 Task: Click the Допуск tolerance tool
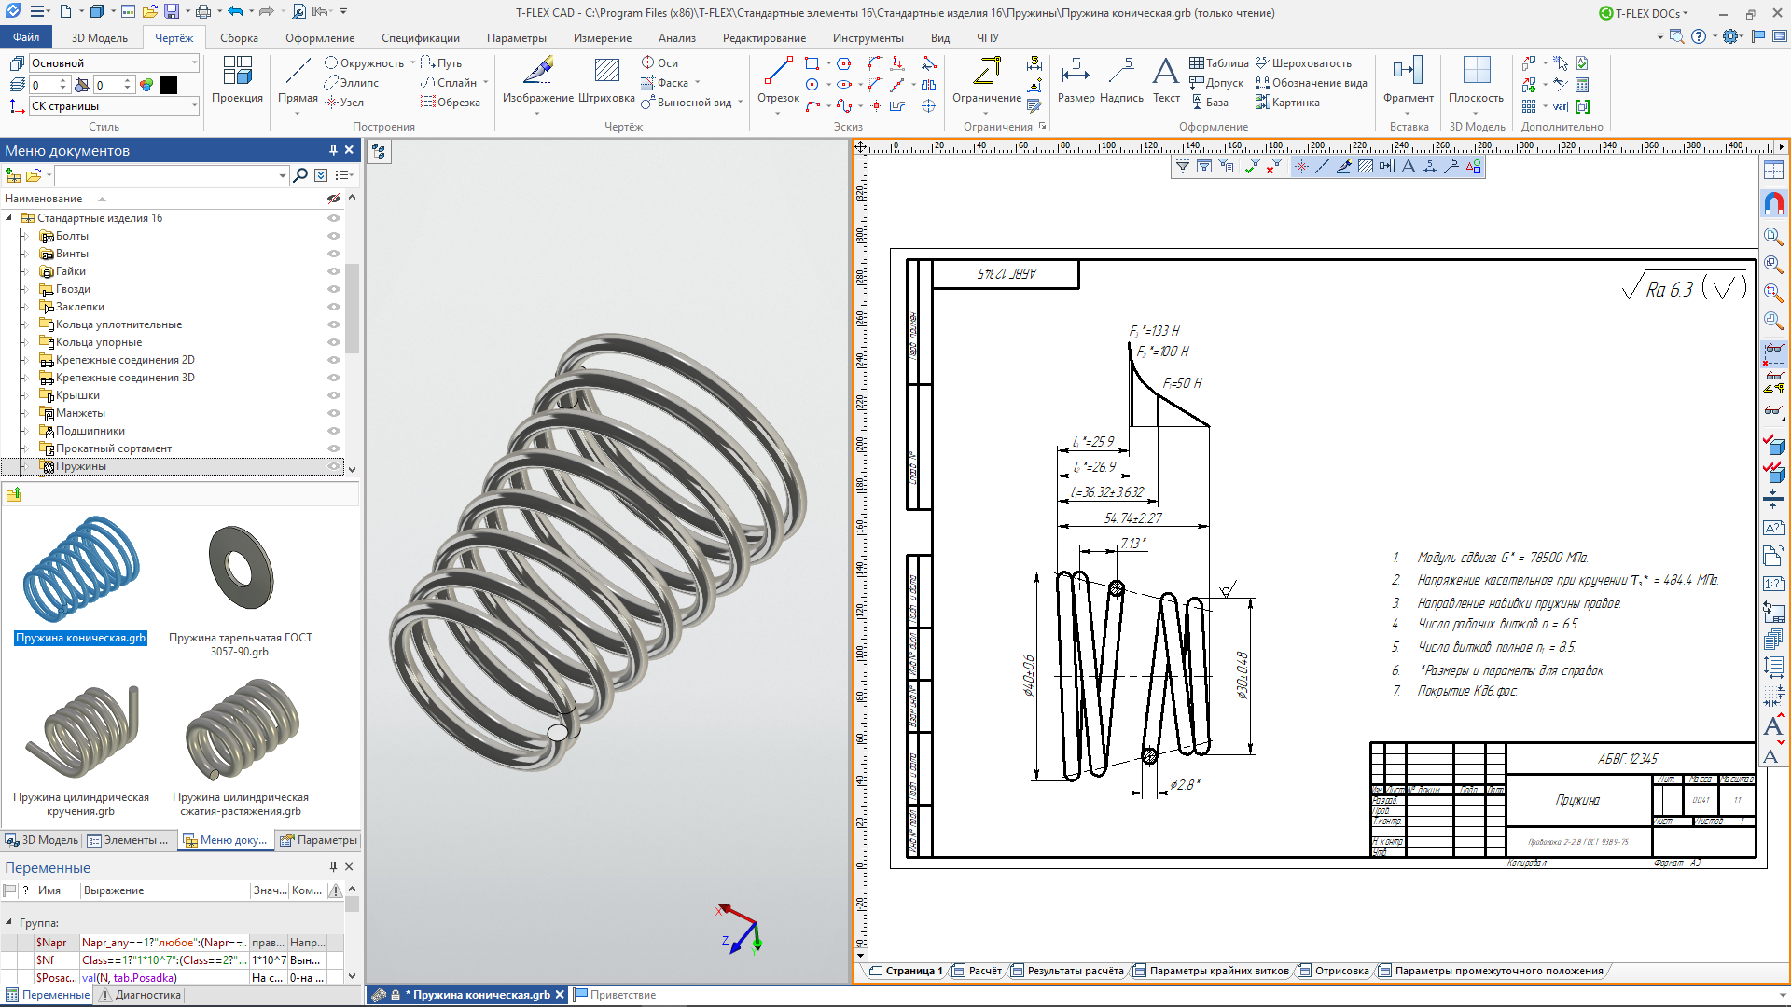pyautogui.click(x=1216, y=83)
